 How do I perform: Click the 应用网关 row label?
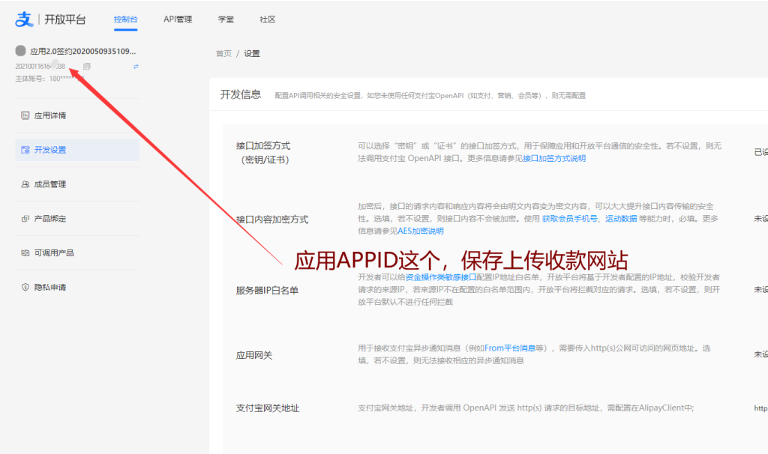point(254,355)
